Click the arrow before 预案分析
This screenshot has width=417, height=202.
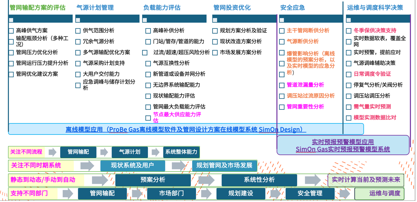(x=100, y=180)
